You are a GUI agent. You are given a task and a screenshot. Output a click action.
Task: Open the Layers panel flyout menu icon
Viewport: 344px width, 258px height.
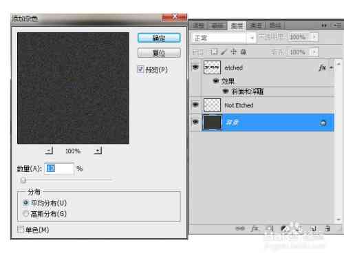(337, 25)
